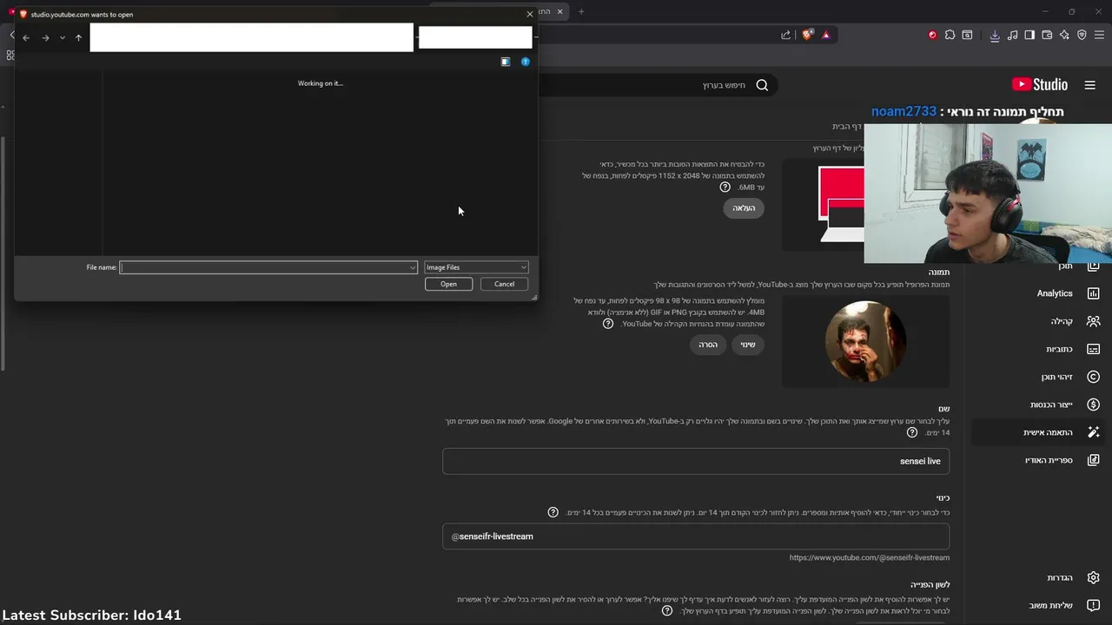Image resolution: width=1112 pixels, height=625 pixels.
Task: Open the channel URL youtube.com/@senseifr-livestream
Action: tap(870, 557)
